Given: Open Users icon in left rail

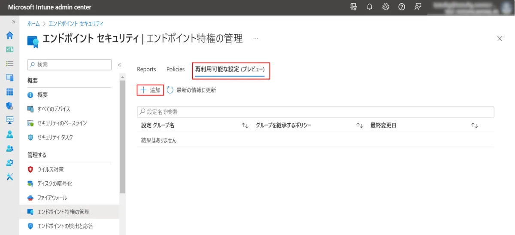Looking at the screenshot, I should coord(9,134).
